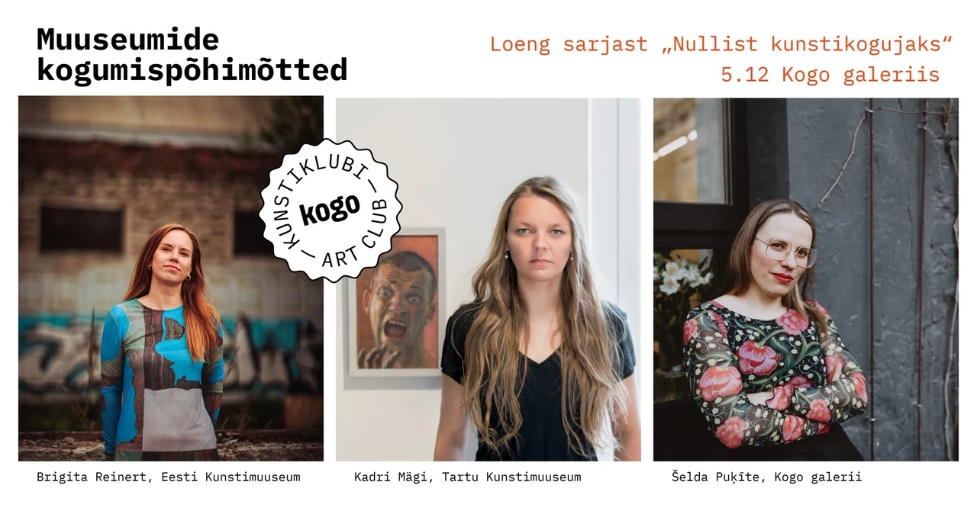
Task: Click the dark window in the brick wall, left photo
Action: point(82,229)
